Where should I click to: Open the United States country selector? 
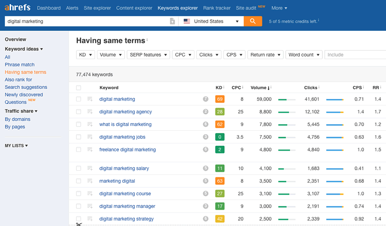211,21
